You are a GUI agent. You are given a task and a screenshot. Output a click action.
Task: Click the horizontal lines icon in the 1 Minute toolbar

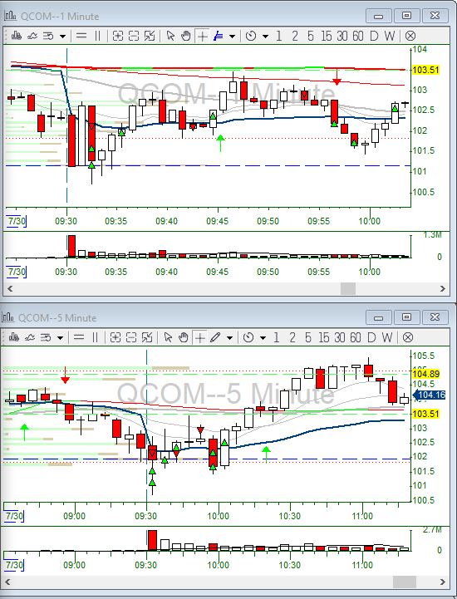81,36
